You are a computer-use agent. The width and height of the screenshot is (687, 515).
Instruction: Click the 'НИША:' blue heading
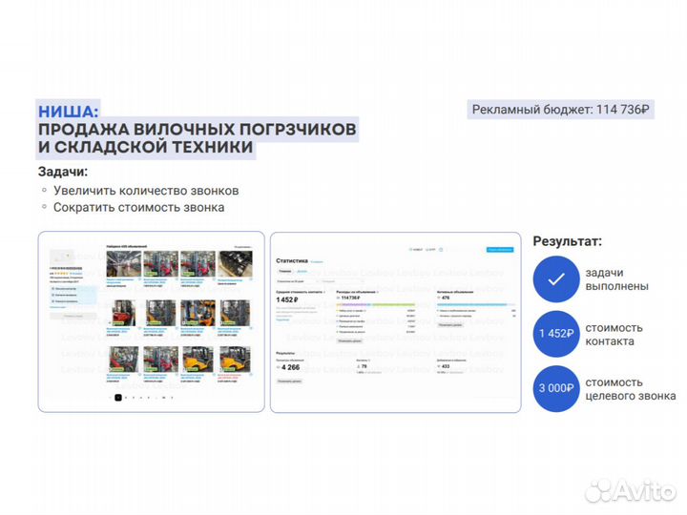(69, 112)
